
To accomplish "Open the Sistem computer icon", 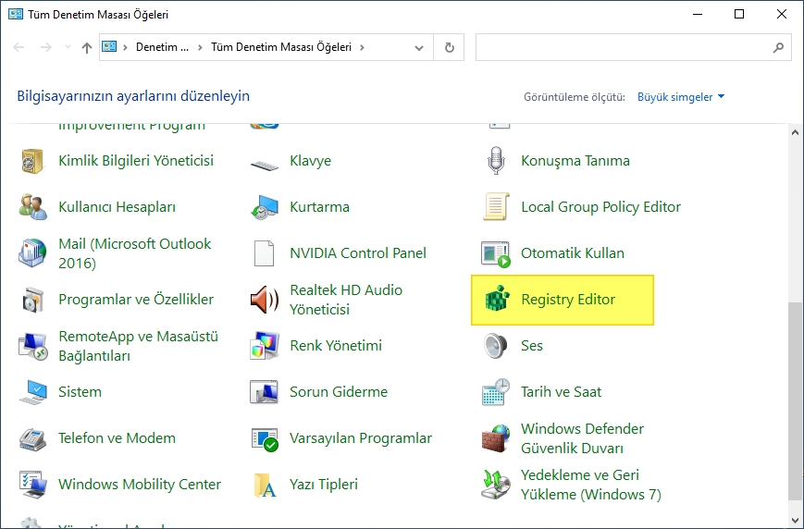I will coord(32,392).
